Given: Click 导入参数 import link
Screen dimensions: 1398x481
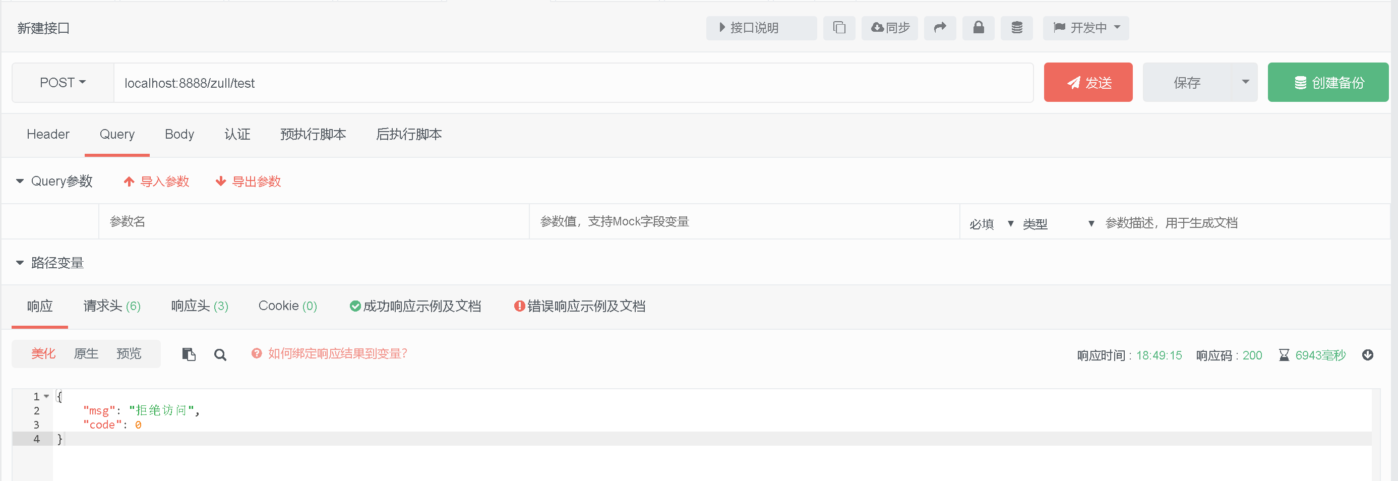Looking at the screenshot, I should tap(156, 182).
